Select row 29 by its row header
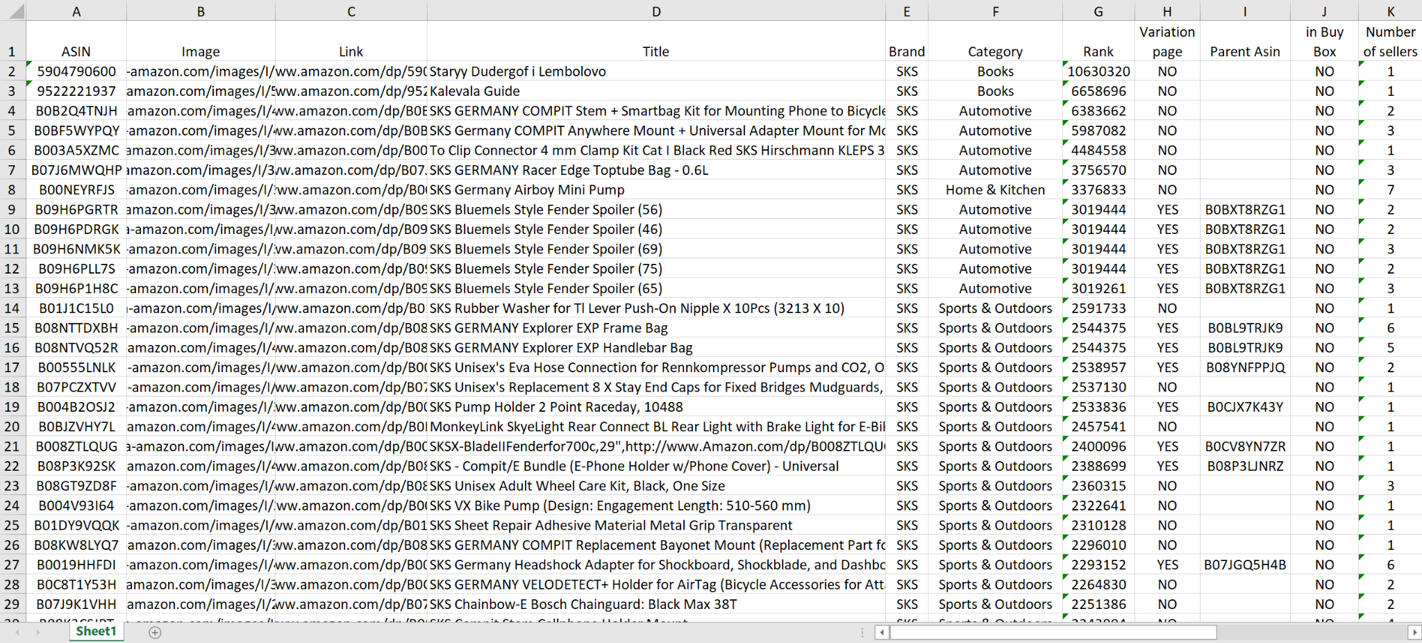The image size is (1422, 643). pyautogui.click(x=12, y=605)
